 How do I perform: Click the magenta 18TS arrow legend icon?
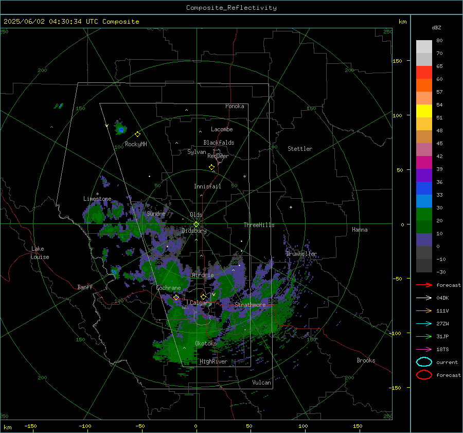(x=424, y=350)
